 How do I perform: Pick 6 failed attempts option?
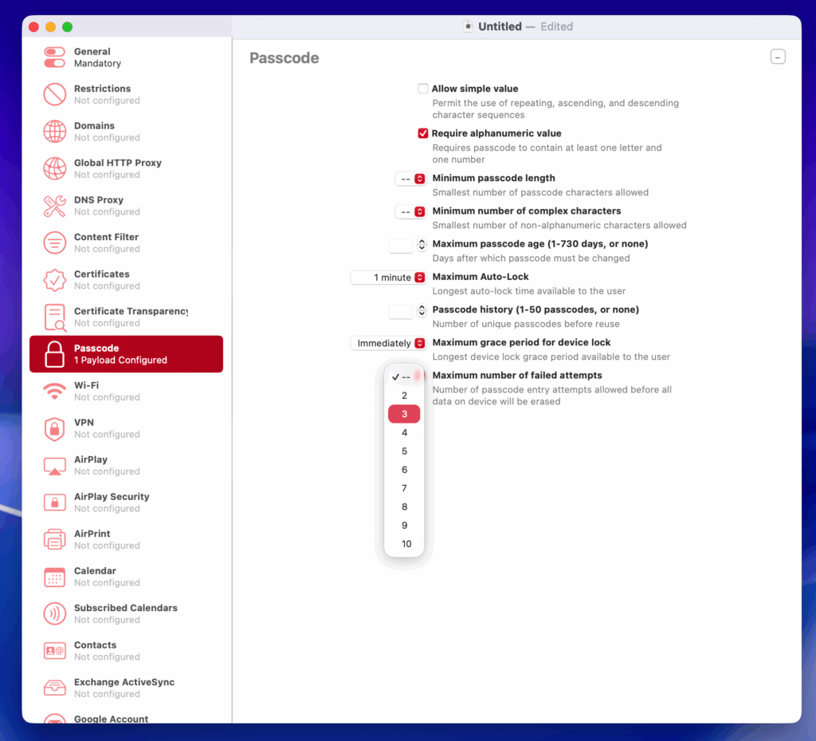click(404, 470)
